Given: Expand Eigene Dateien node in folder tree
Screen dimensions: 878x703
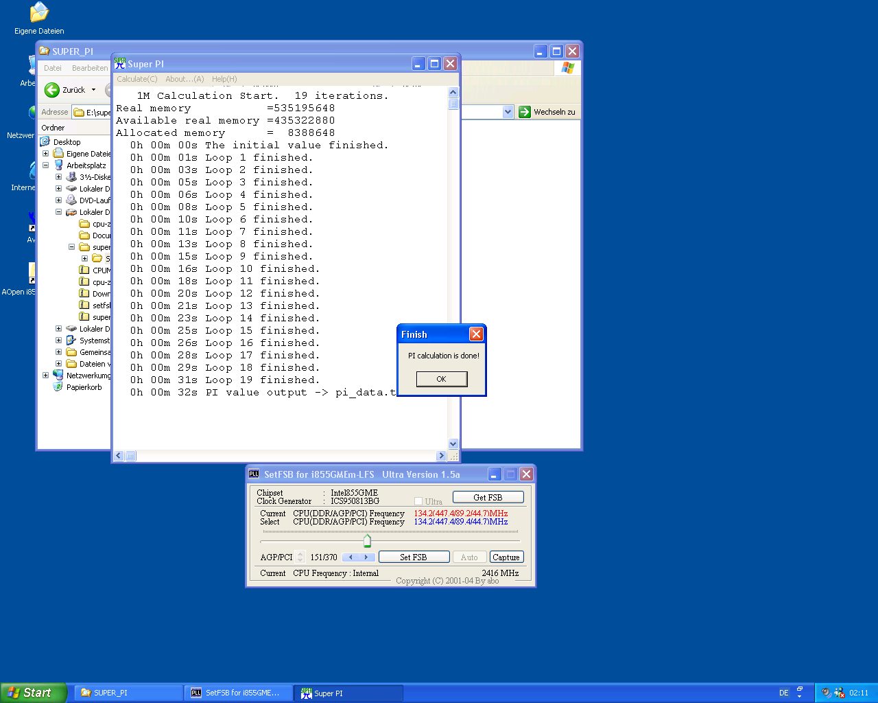Looking at the screenshot, I should 45,153.
